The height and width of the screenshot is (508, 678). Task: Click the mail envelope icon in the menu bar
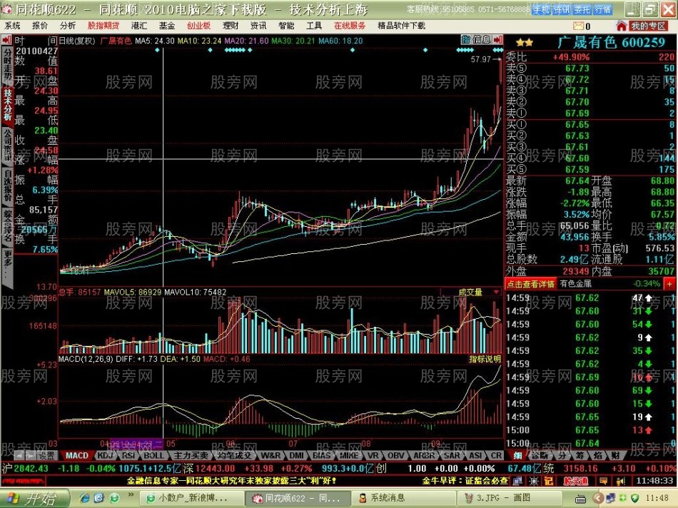(x=578, y=24)
